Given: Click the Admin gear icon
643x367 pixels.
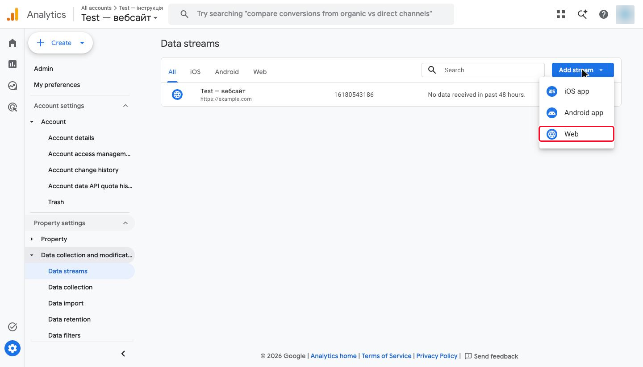Looking at the screenshot, I should (13, 348).
